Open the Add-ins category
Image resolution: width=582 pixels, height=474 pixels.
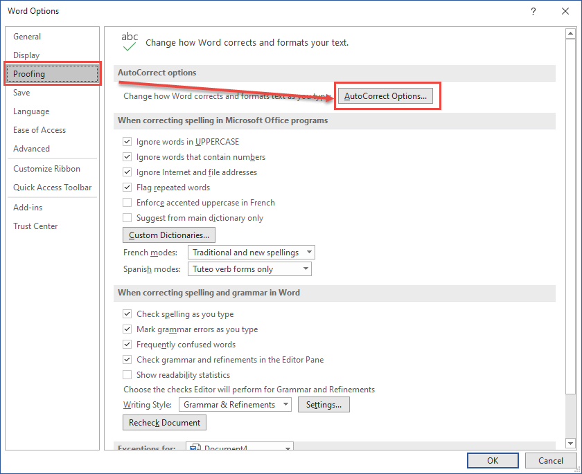pos(28,208)
